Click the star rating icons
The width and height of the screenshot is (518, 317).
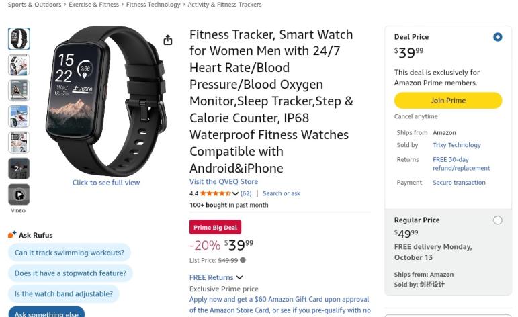(x=215, y=193)
